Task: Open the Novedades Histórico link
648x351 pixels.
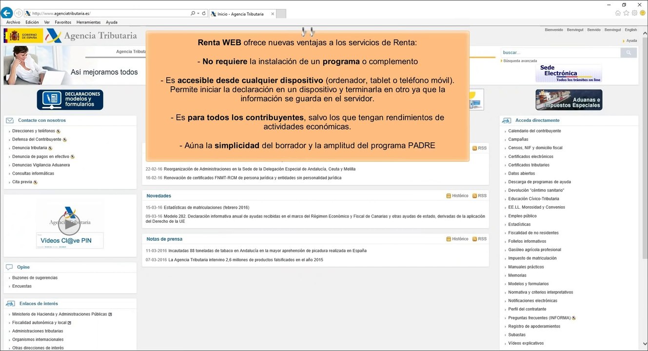Action: click(460, 196)
